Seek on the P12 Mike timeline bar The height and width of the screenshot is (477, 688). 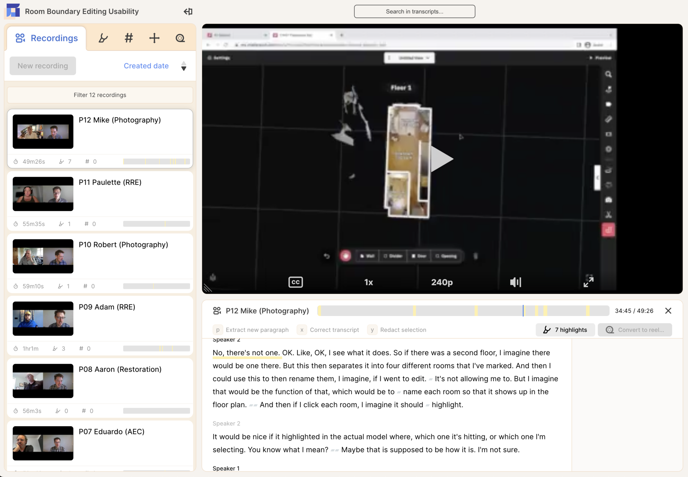(x=463, y=311)
